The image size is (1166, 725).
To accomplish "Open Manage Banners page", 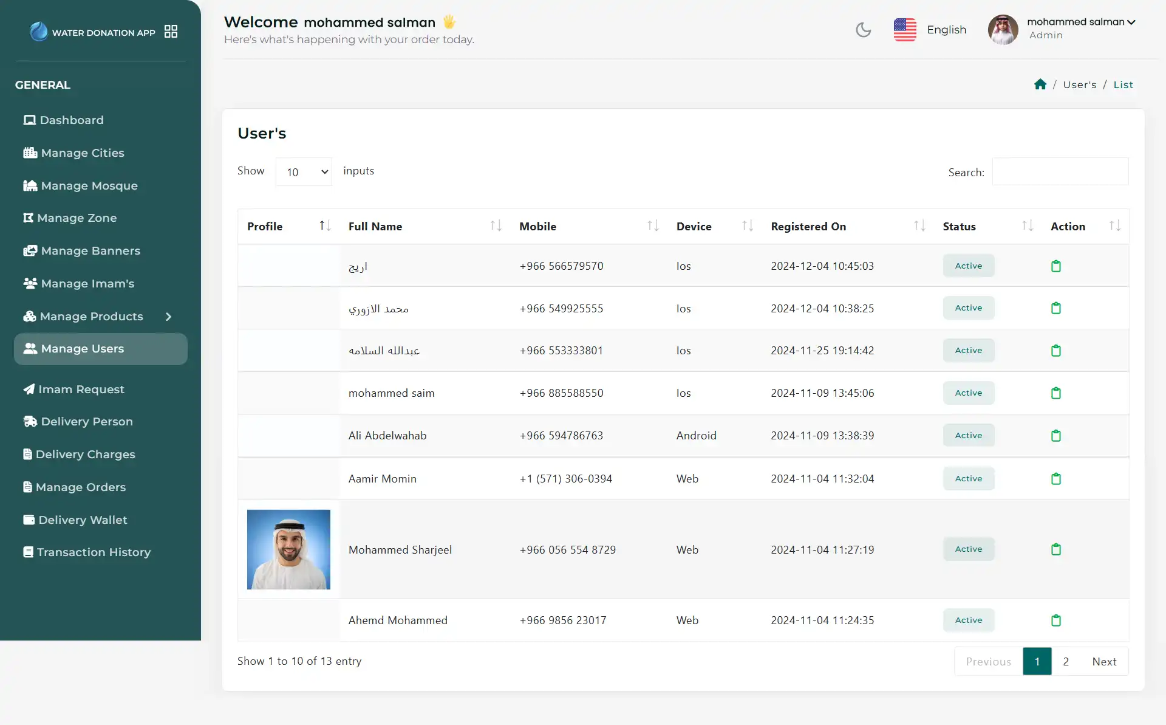I will click(x=90, y=250).
